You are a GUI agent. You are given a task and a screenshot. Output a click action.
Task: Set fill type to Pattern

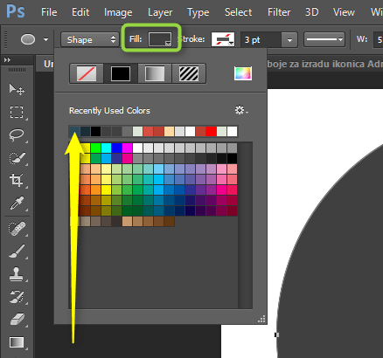pos(189,73)
